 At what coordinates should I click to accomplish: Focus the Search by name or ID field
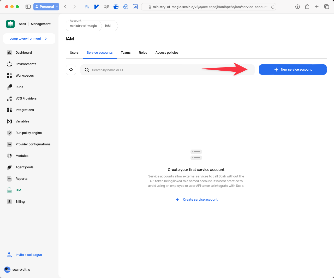168,70
